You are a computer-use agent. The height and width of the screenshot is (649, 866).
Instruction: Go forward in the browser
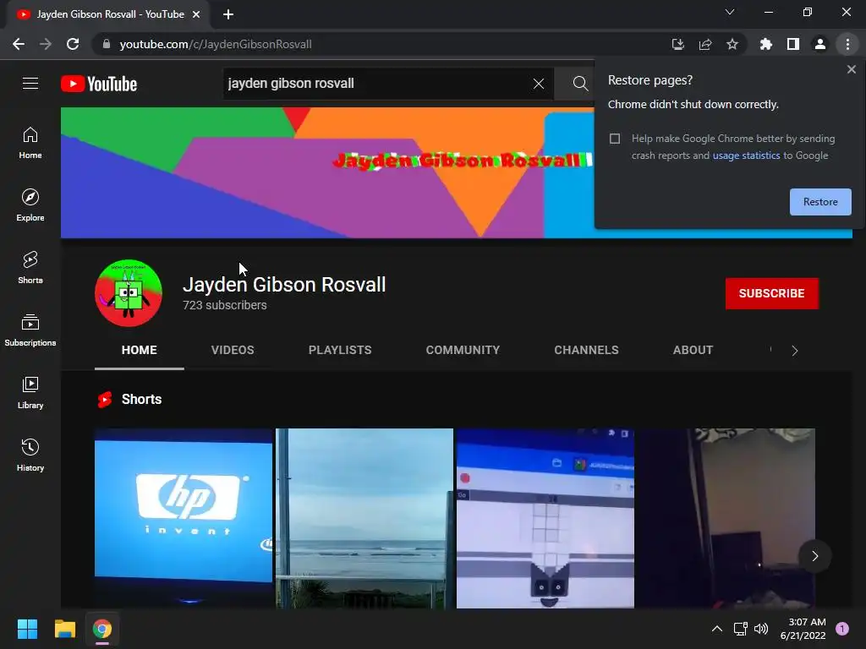point(46,44)
